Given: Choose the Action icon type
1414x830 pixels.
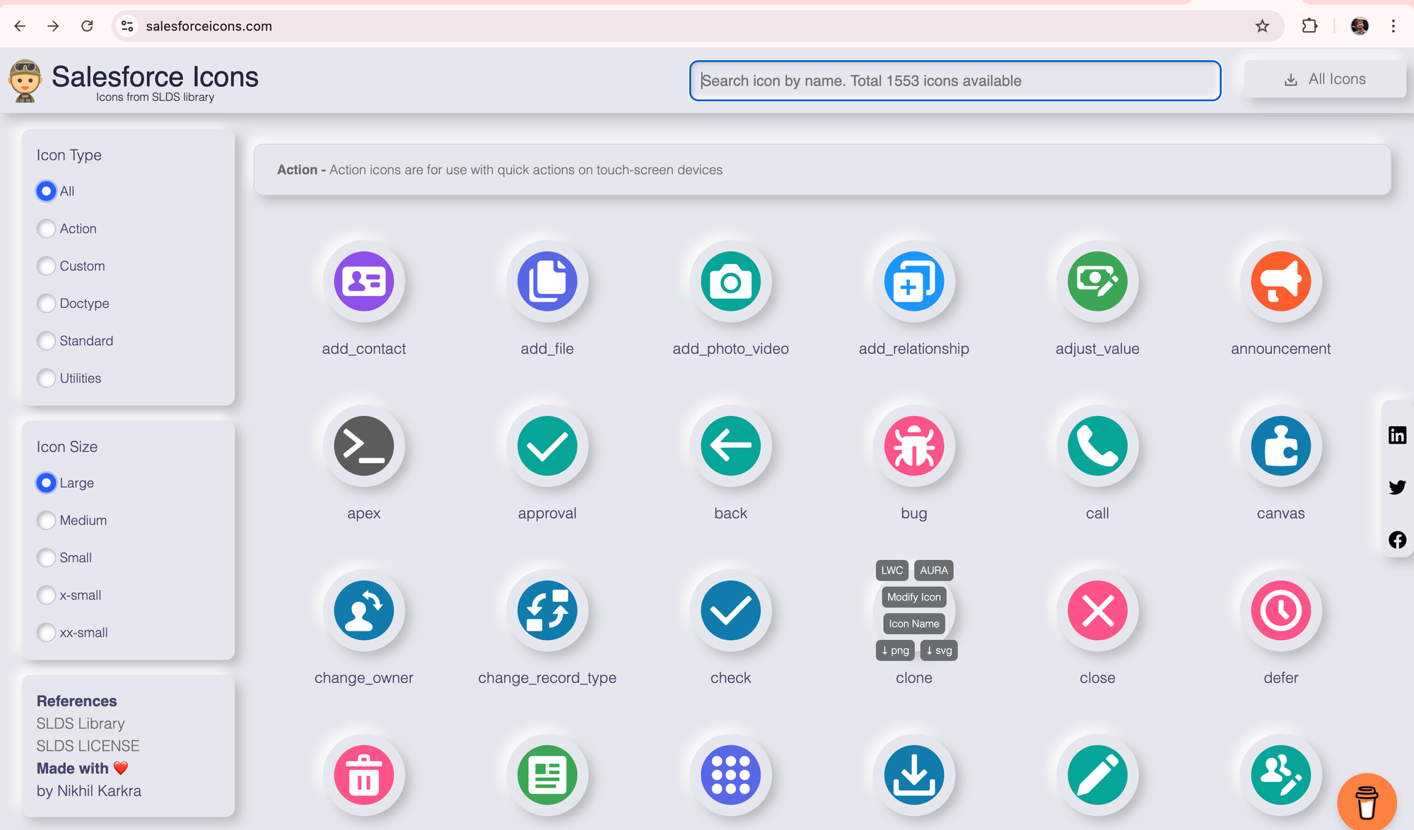Looking at the screenshot, I should click(47, 228).
